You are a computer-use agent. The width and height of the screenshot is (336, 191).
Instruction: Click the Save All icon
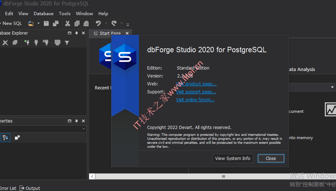(56, 23)
